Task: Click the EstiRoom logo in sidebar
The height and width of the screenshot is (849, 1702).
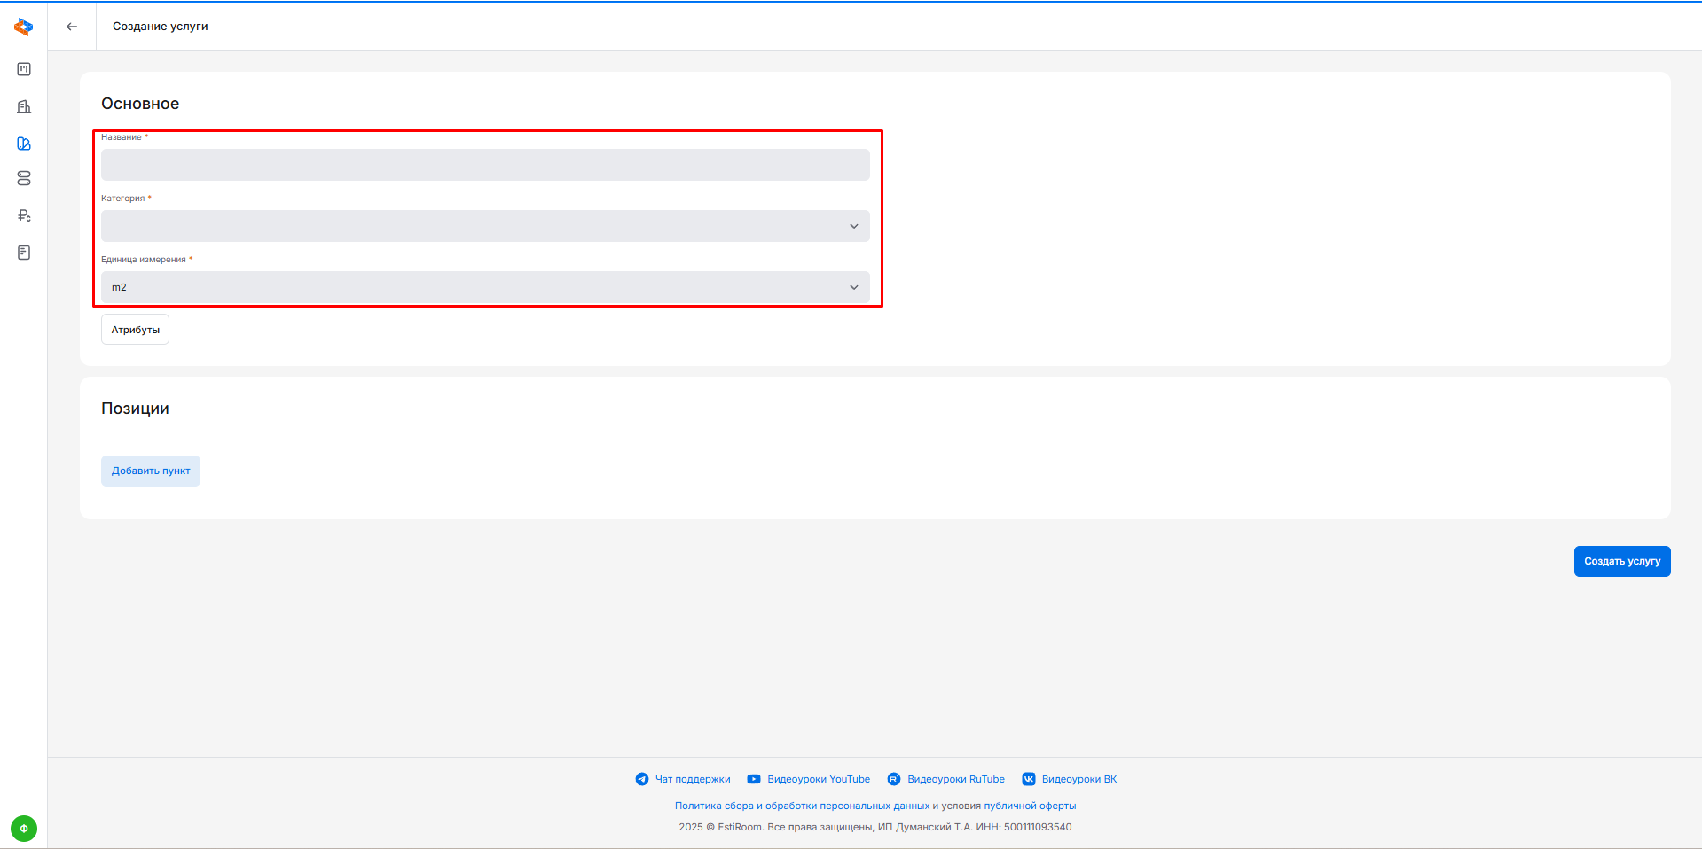Action: click(x=24, y=27)
